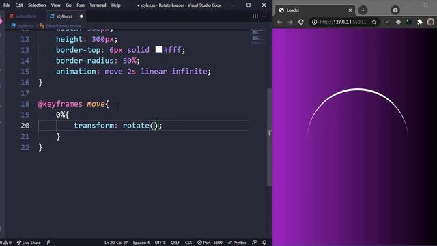Screen dimensions: 437x246
Task: Open the browser profile avatar
Action: pyautogui.click(x=431, y=22)
